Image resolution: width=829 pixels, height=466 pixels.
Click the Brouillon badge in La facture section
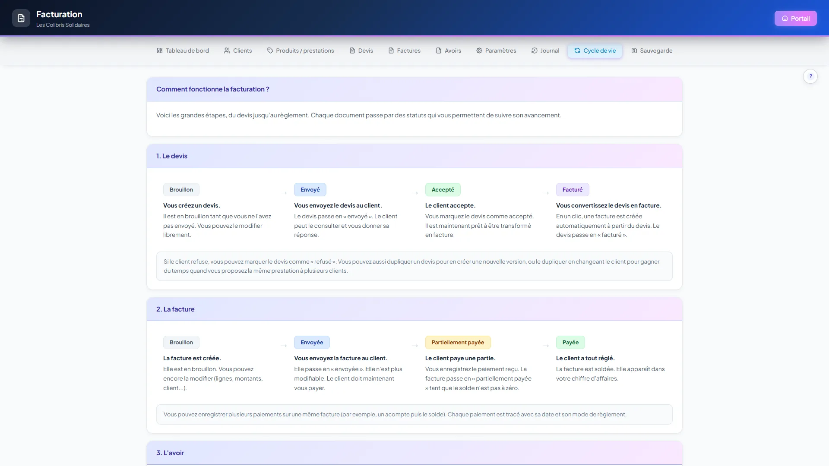click(181, 342)
